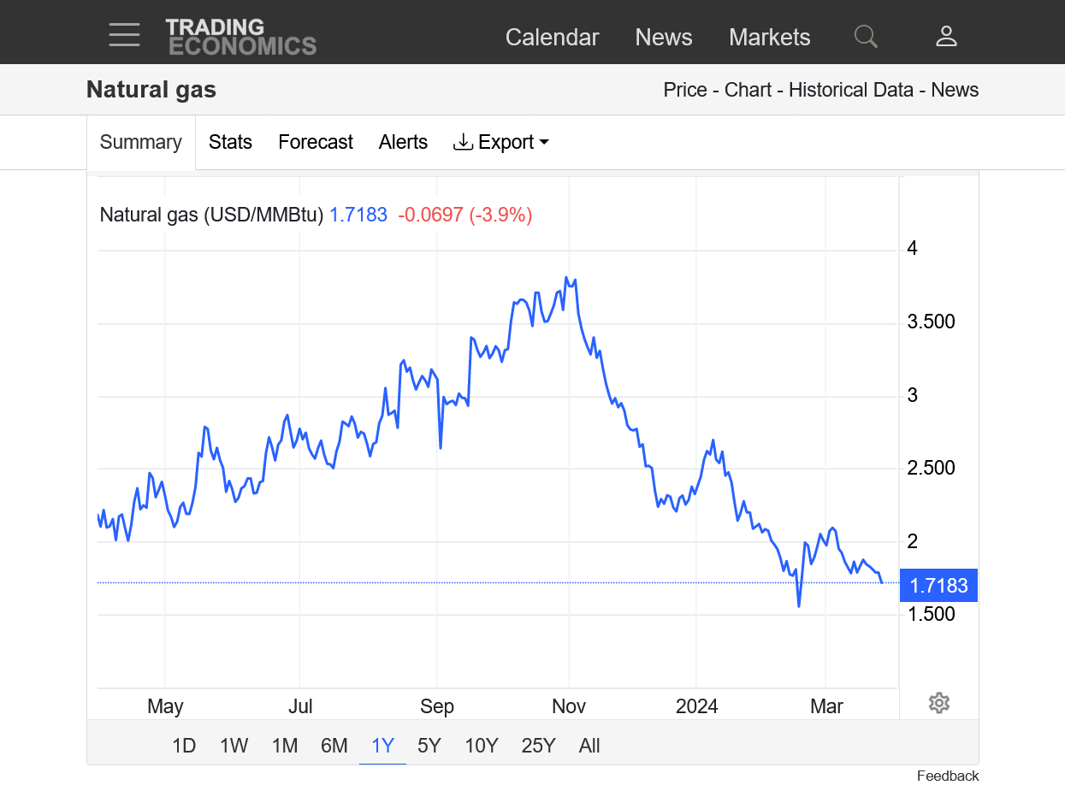Viewport: 1065px width, 791px height.
Task: Click the 2024 label on the date axis
Action: tap(697, 706)
